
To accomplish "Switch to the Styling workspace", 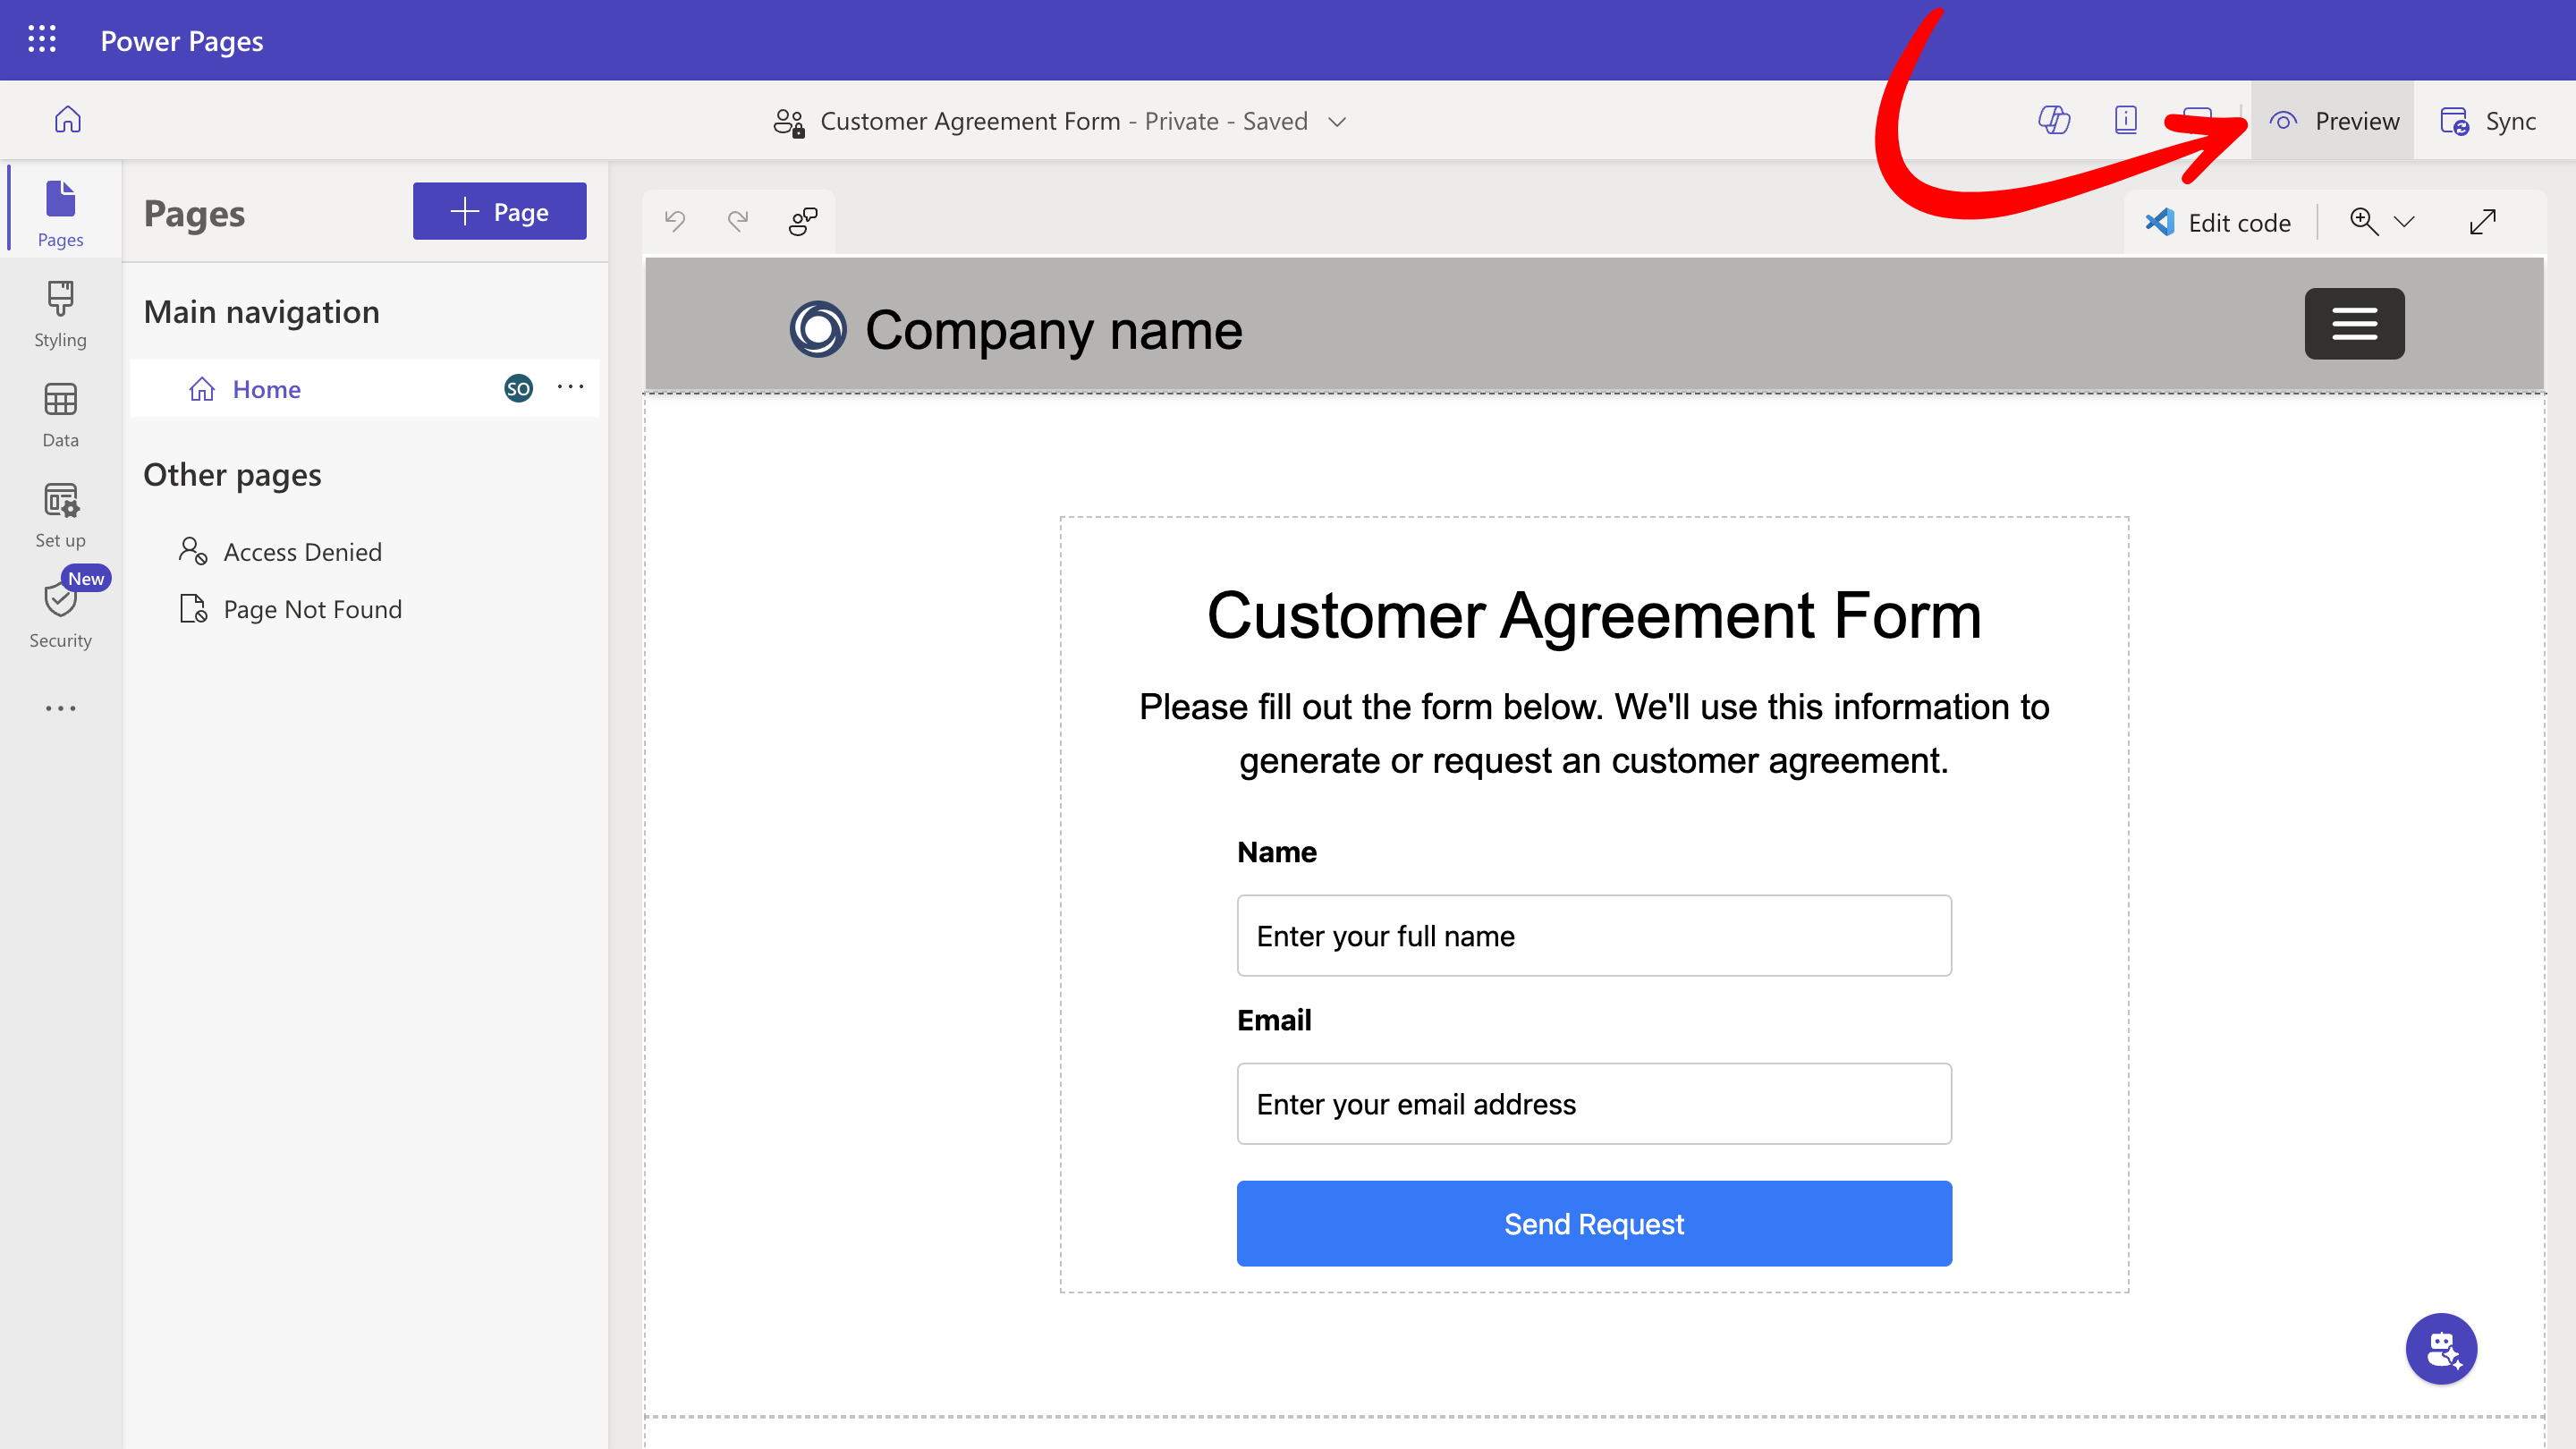I will click(60, 314).
